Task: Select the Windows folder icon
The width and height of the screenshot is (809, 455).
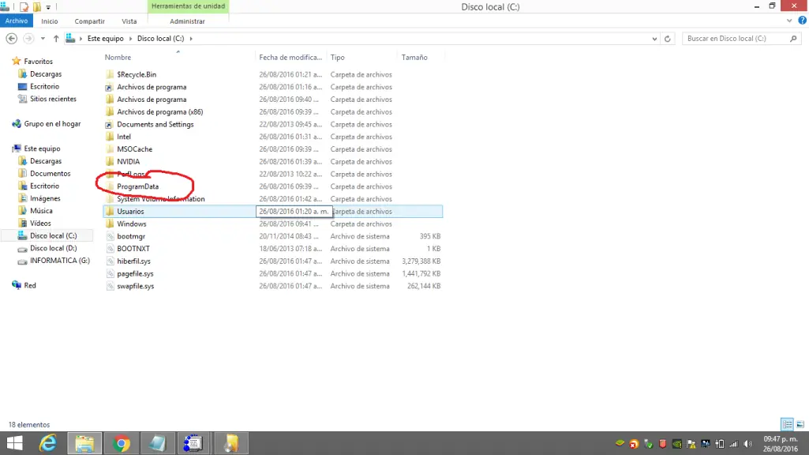Action: tap(110, 224)
